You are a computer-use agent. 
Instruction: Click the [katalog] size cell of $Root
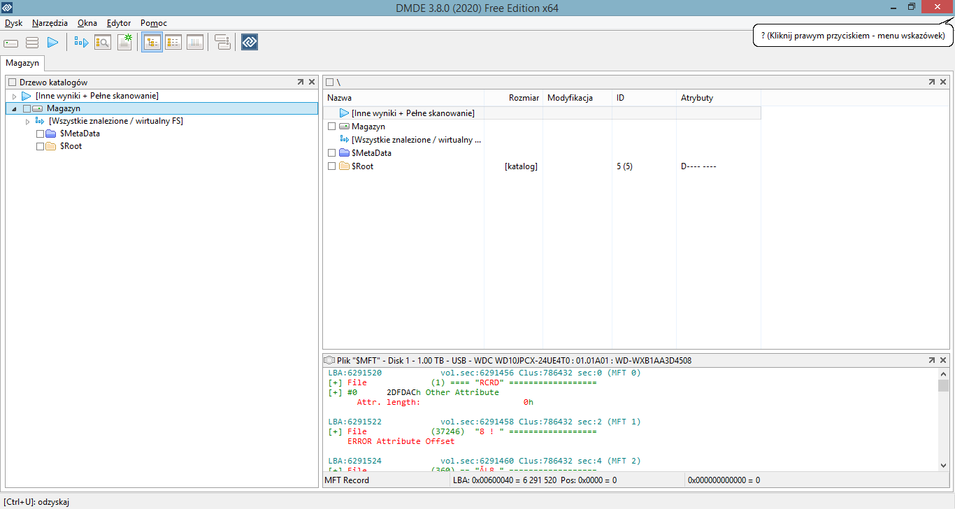pos(521,166)
